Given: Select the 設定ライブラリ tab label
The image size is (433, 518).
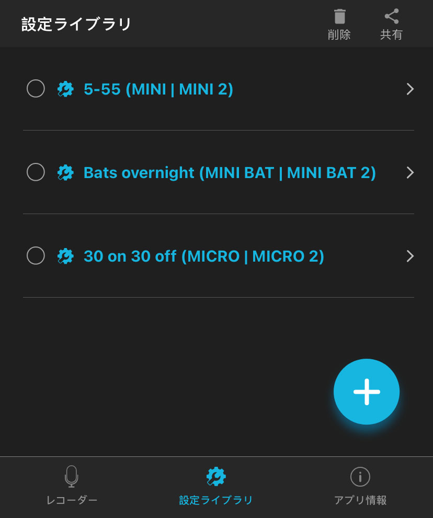Looking at the screenshot, I should tap(216, 500).
